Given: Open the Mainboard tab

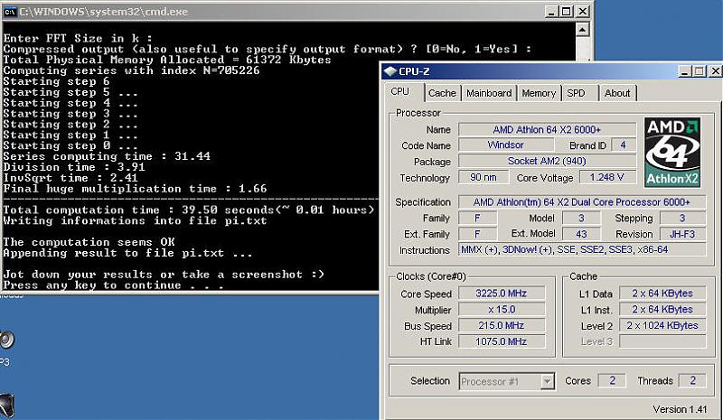Looking at the screenshot, I should [x=489, y=93].
